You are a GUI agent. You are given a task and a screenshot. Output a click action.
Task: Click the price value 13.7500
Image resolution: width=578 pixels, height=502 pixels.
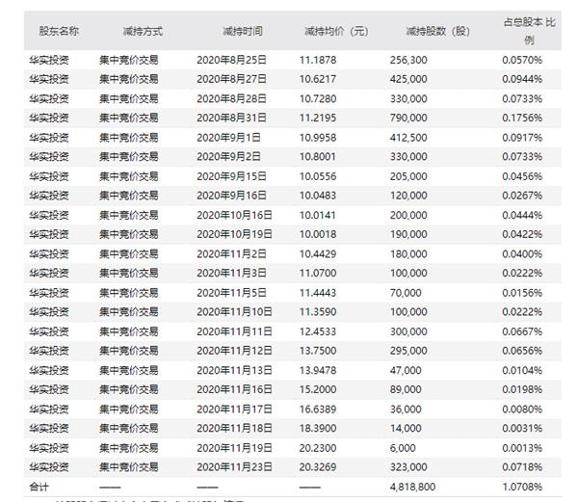click(318, 351)
